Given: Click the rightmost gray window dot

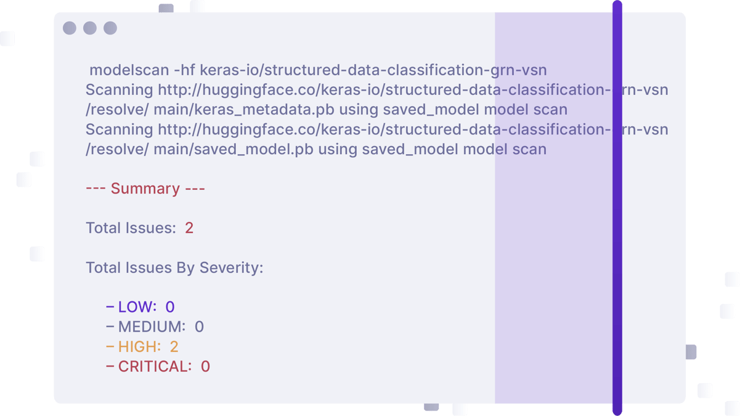Looking at the screenshot, I should click(x=110, y=28).
